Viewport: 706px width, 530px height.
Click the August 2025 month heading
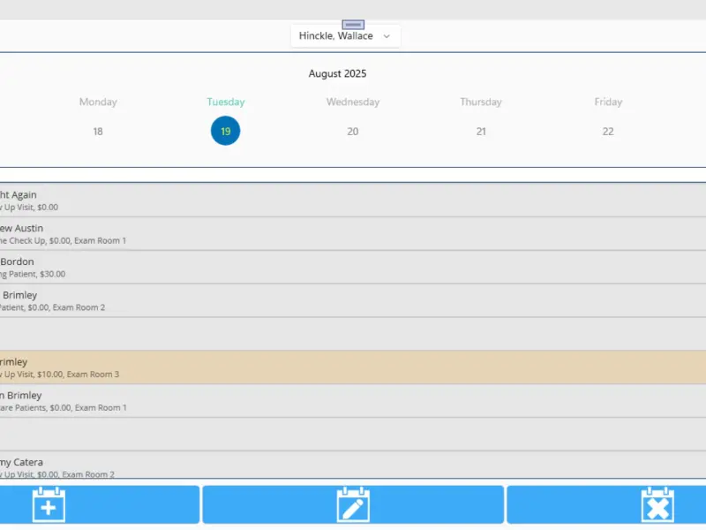point(337,73)
